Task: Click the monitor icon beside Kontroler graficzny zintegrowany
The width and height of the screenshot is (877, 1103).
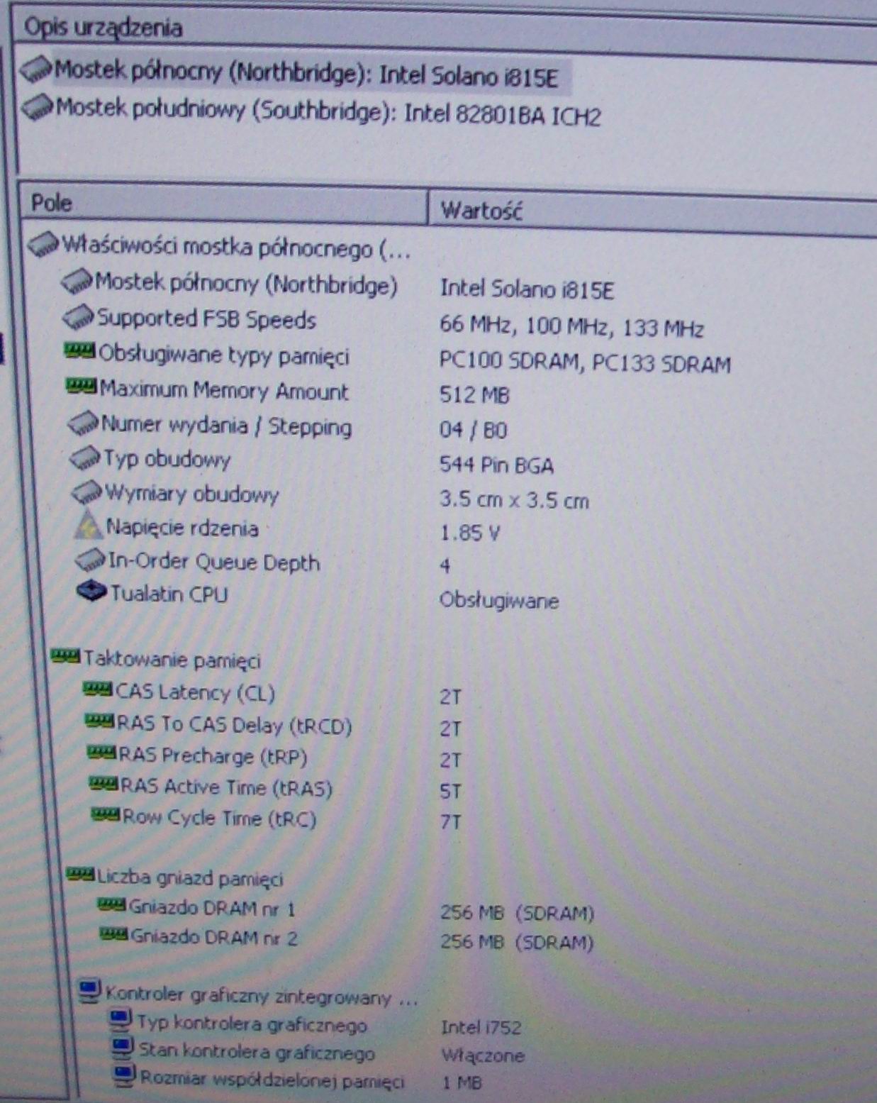Action: [x=90, y=991]
